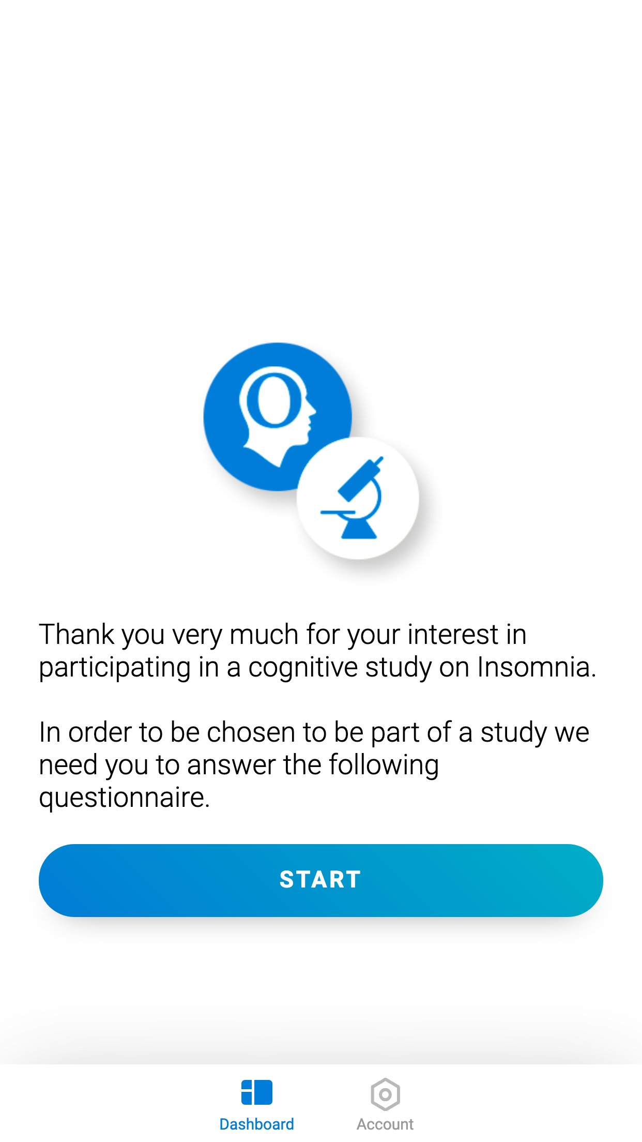Screen dimensions: 642x1142
Task: Click the word questionnaire in the text
Action: pos(124,798)
